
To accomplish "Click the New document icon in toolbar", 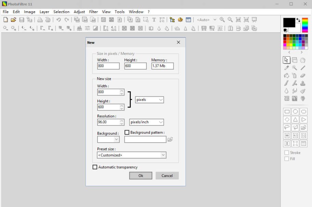I will click(5, 20).
